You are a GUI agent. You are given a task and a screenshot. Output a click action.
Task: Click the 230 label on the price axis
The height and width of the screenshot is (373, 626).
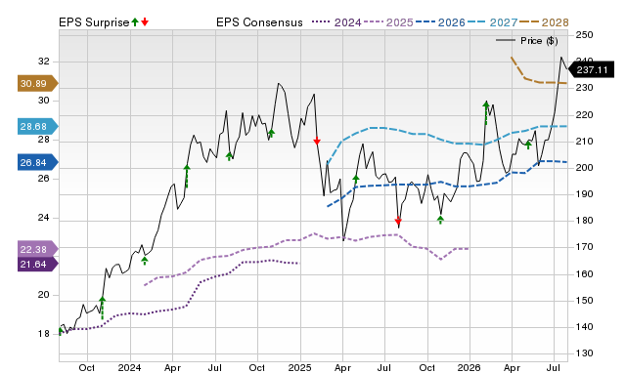pyautogui.click(x=584, y=88)
